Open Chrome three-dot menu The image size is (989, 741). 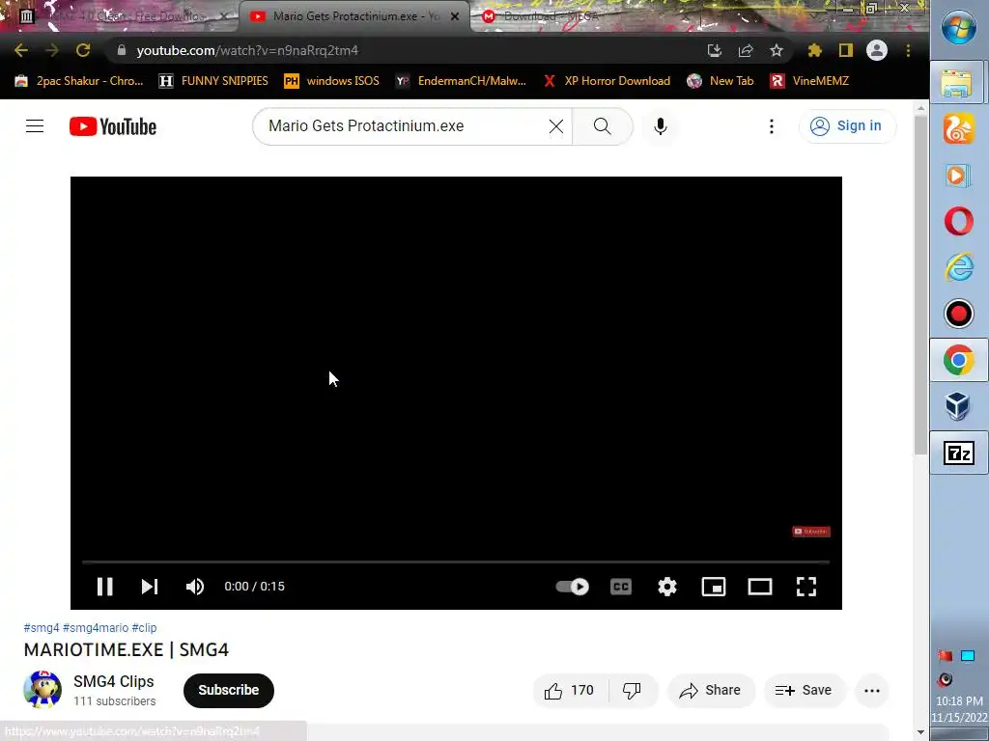coord(908,50)
